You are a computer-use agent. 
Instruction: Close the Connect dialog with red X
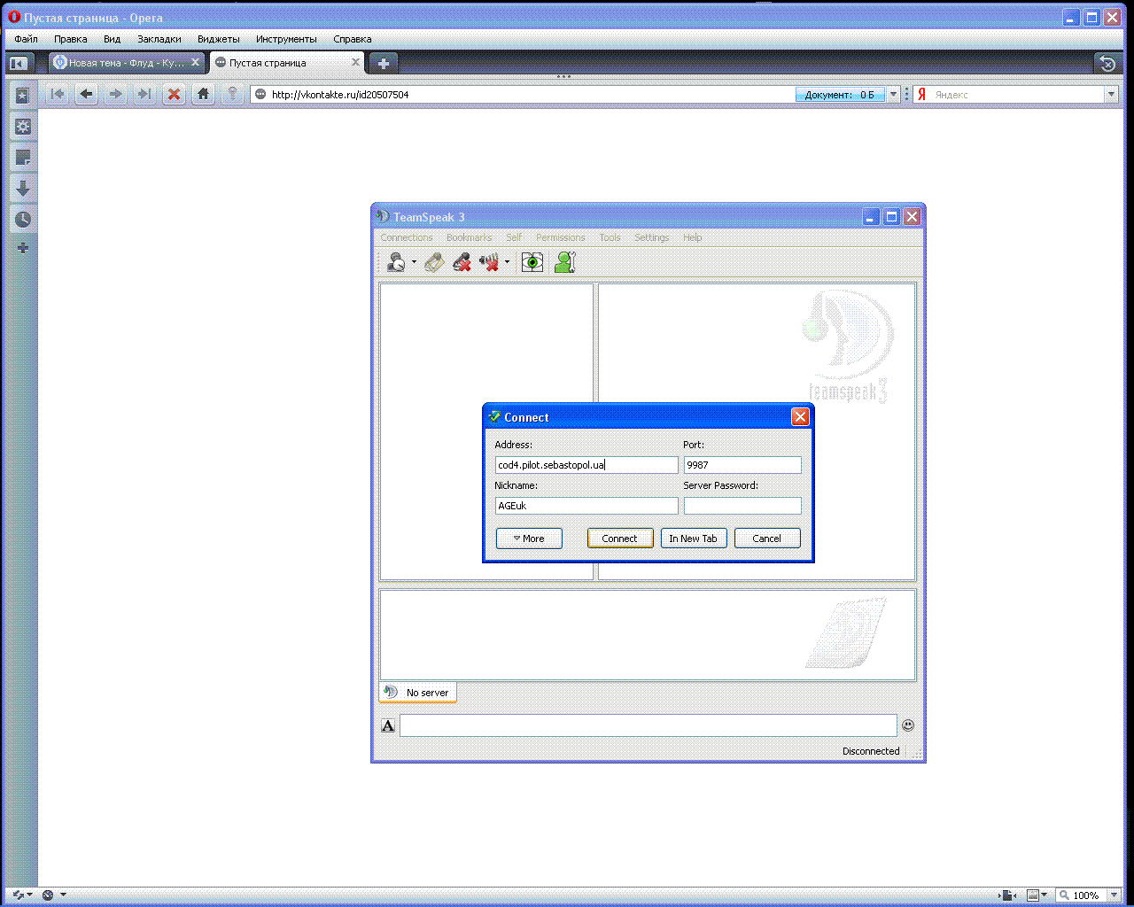pos(800,417)
